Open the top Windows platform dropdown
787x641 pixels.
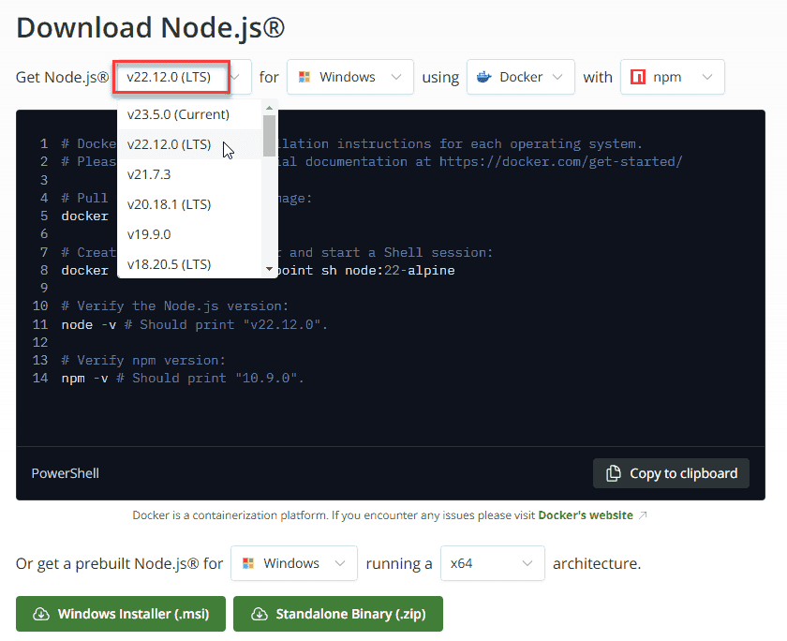click(x=350, y=77)
